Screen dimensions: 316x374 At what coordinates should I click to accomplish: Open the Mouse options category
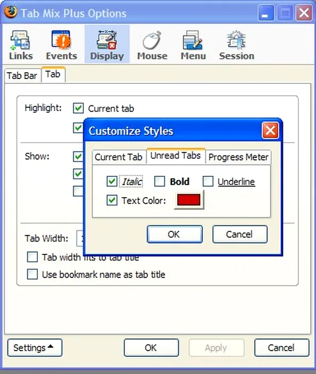(152, 45)
